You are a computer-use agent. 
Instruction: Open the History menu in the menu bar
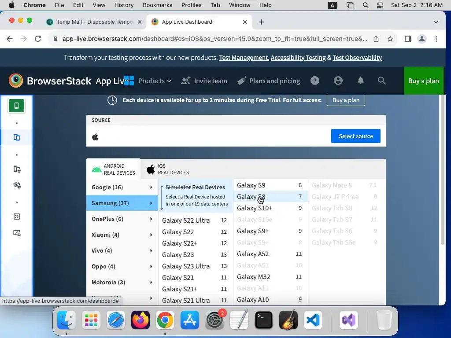(x=124, y=5)
